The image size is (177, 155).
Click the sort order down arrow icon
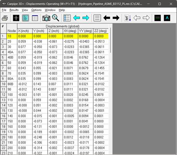tap(128, 18)
